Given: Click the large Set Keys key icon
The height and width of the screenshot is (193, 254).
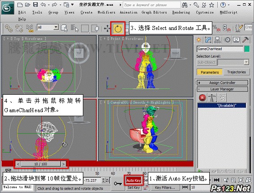Looking at the screenshot, I should 118,184.
